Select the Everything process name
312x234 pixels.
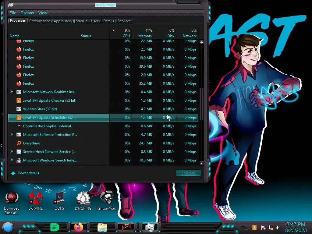pyautogui.click(x=31, y=143)
